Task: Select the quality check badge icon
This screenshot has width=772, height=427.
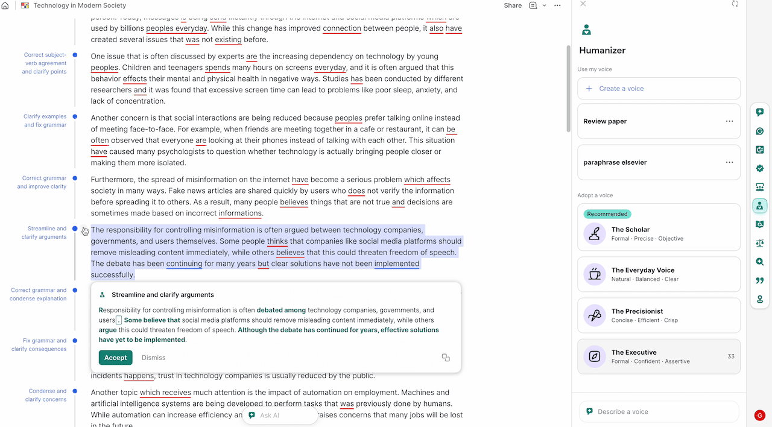Action: coord(759,168)
